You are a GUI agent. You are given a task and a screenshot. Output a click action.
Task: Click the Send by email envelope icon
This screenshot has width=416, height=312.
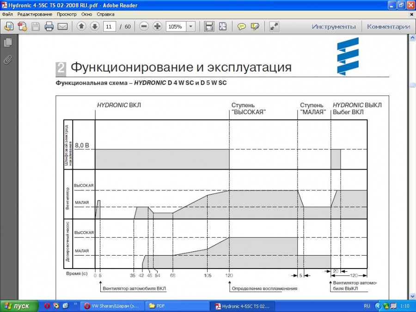click(62, 26)
